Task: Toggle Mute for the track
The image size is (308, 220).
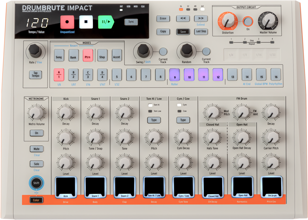Action: pos(37,149)
